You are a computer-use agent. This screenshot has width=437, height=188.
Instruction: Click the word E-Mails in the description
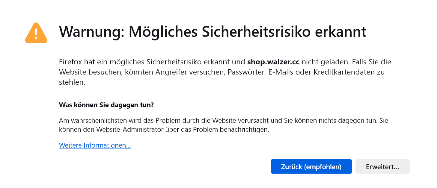pyautogui.click(x=277, y=72)
